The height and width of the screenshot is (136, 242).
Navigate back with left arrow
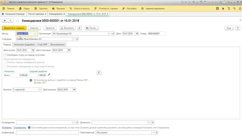pyautogui.click(x=5, y=20)
